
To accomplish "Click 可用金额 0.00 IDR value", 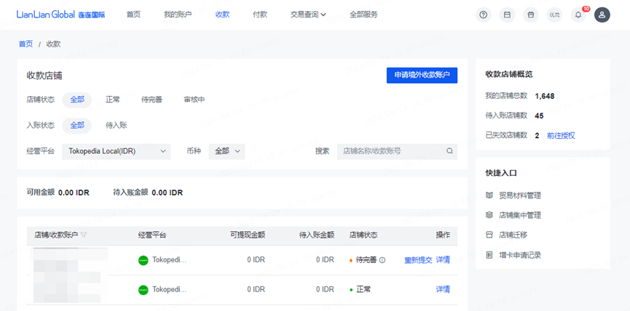I will tap(74, 193).
